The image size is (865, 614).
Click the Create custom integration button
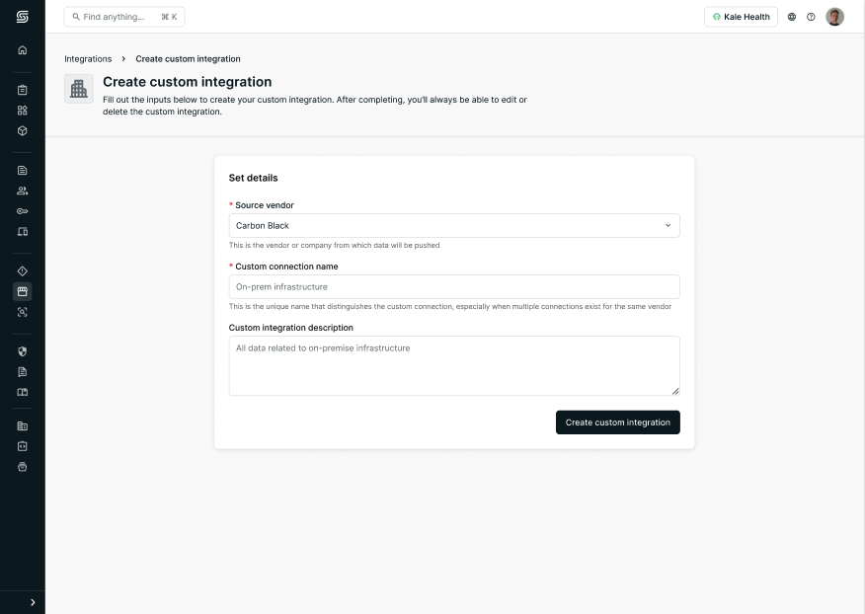[x=618, y=422]
